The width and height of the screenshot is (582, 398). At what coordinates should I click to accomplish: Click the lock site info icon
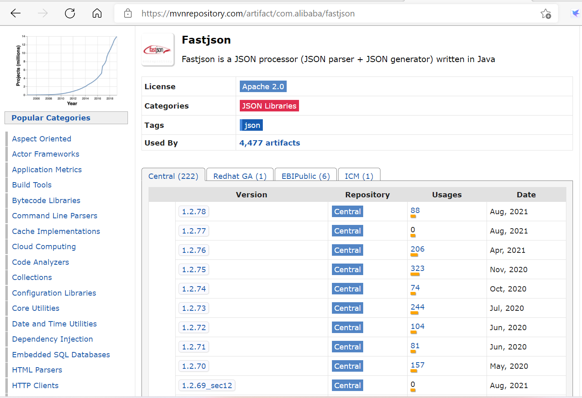point(128,13)
